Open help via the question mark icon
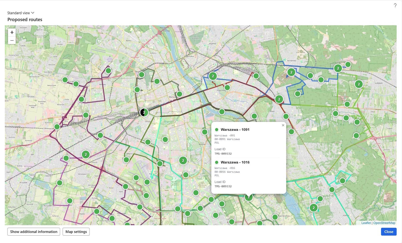Image resolution: width=402 pixels, height=243 pixels. [x=395, y=6]
